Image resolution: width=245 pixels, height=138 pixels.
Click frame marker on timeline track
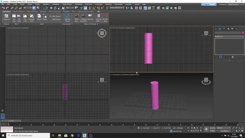[x=8, y=124]
